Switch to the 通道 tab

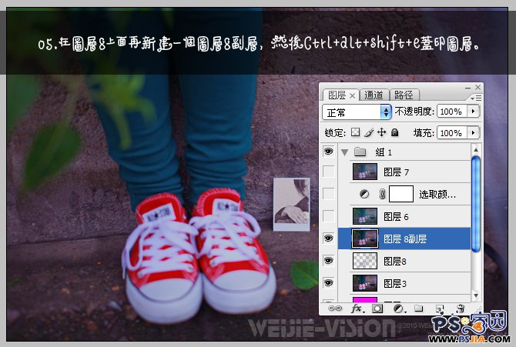point(374,95)
